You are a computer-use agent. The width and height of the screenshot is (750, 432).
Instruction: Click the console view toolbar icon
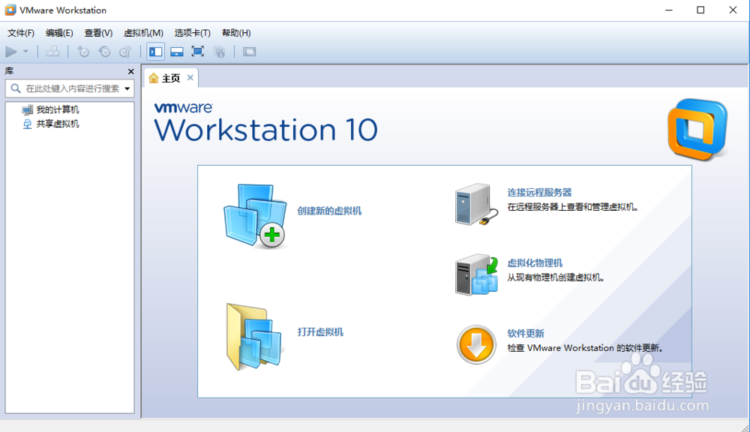click(x=249, y=51)
